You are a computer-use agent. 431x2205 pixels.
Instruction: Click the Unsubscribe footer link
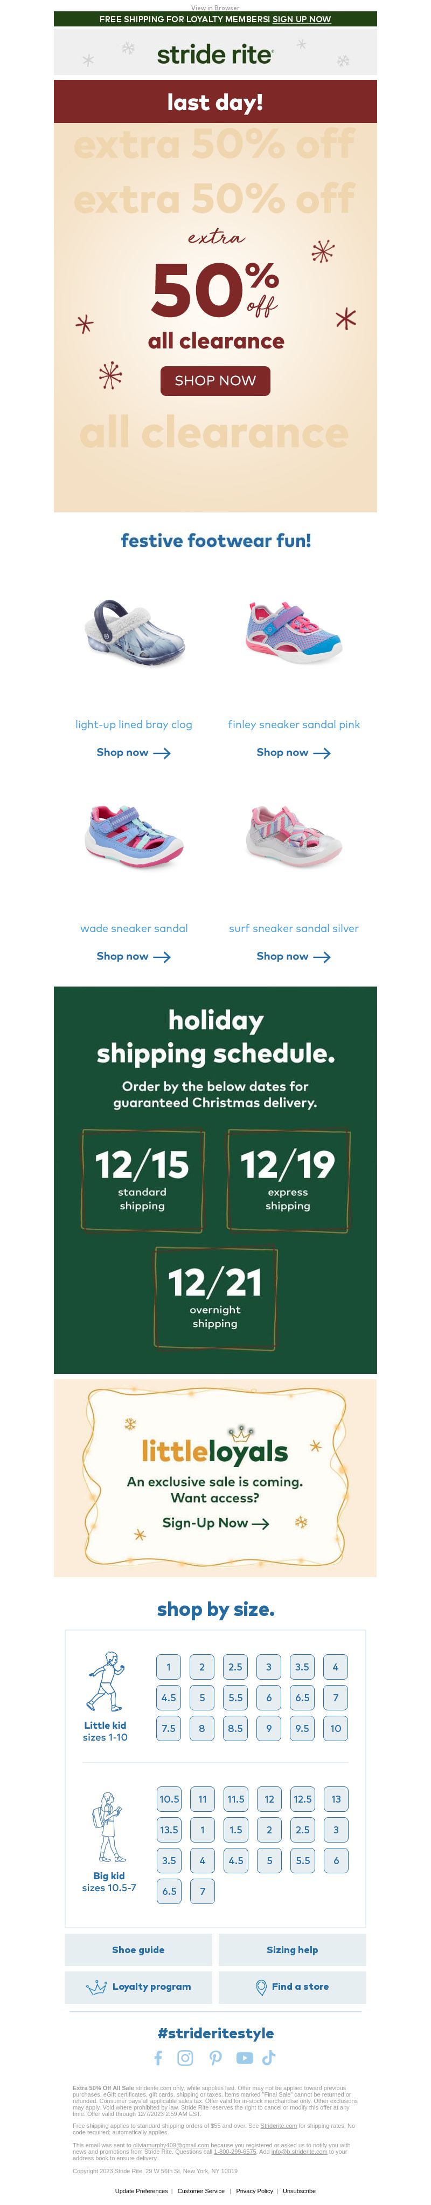pyautogui.click(x=300, y=2190)
